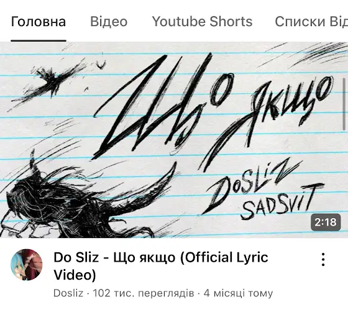Viewport: 348px width, 330px height.
Task: Click the Dosliz channel name under the title
Action: click(68, 293)
